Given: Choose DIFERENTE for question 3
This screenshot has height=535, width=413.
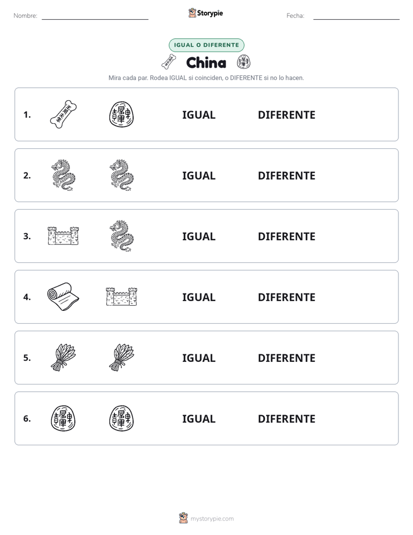Looking at the screenshot, I should click(x=286, y=236).
